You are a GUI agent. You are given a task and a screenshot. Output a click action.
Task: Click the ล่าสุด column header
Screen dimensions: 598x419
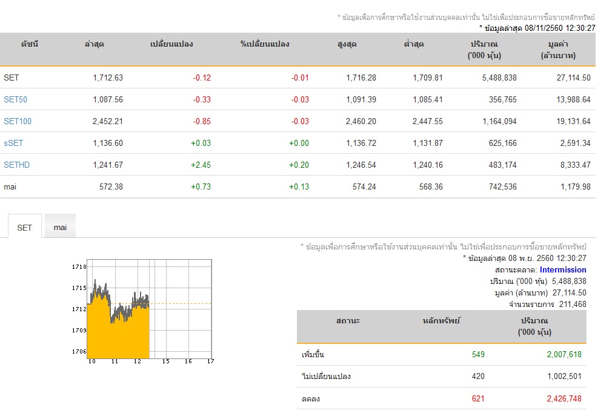(x=94, y=44)
